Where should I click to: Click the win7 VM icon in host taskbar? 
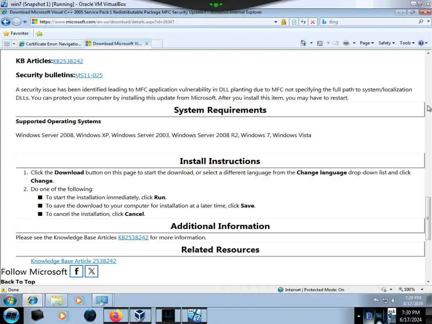[194, 316]
